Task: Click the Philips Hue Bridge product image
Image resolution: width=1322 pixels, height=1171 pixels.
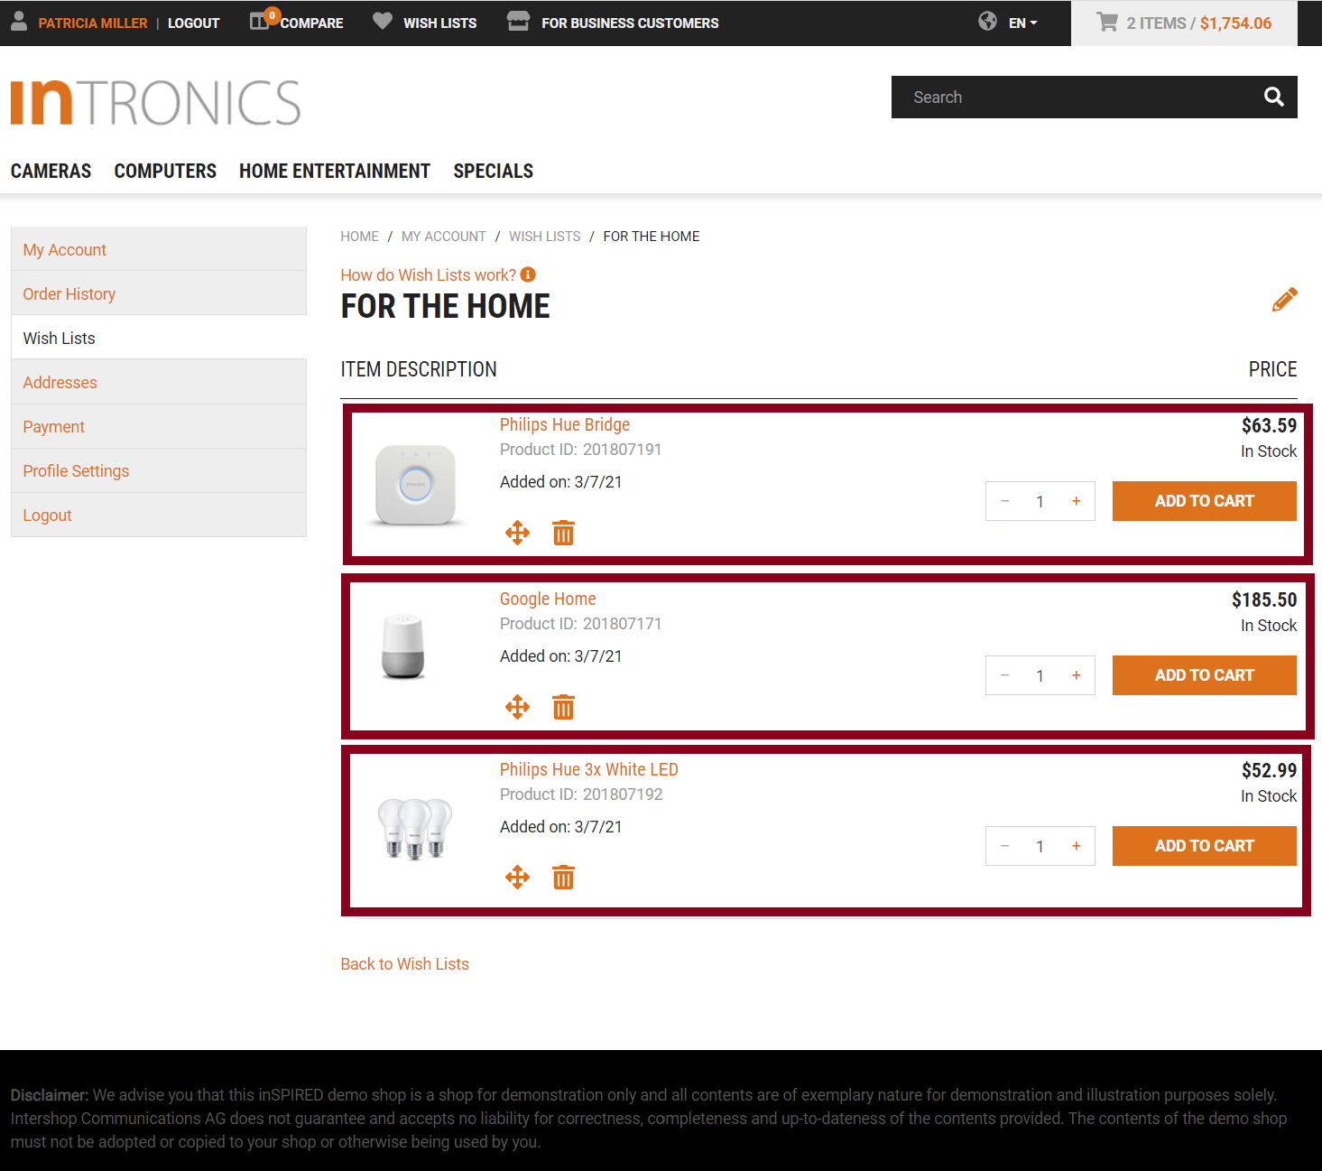Action: 415,485
